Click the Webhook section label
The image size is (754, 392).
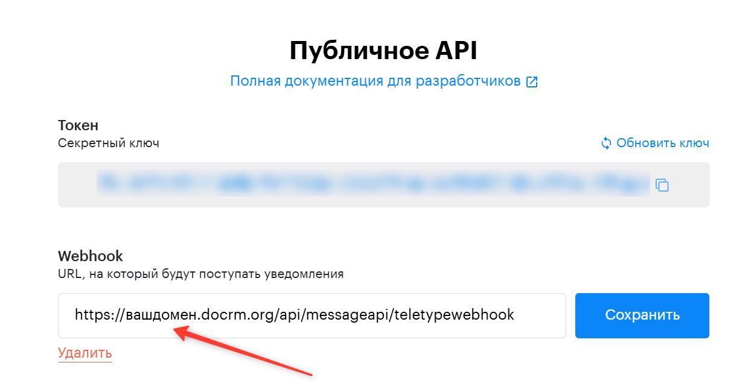click(x=90, y=256)
